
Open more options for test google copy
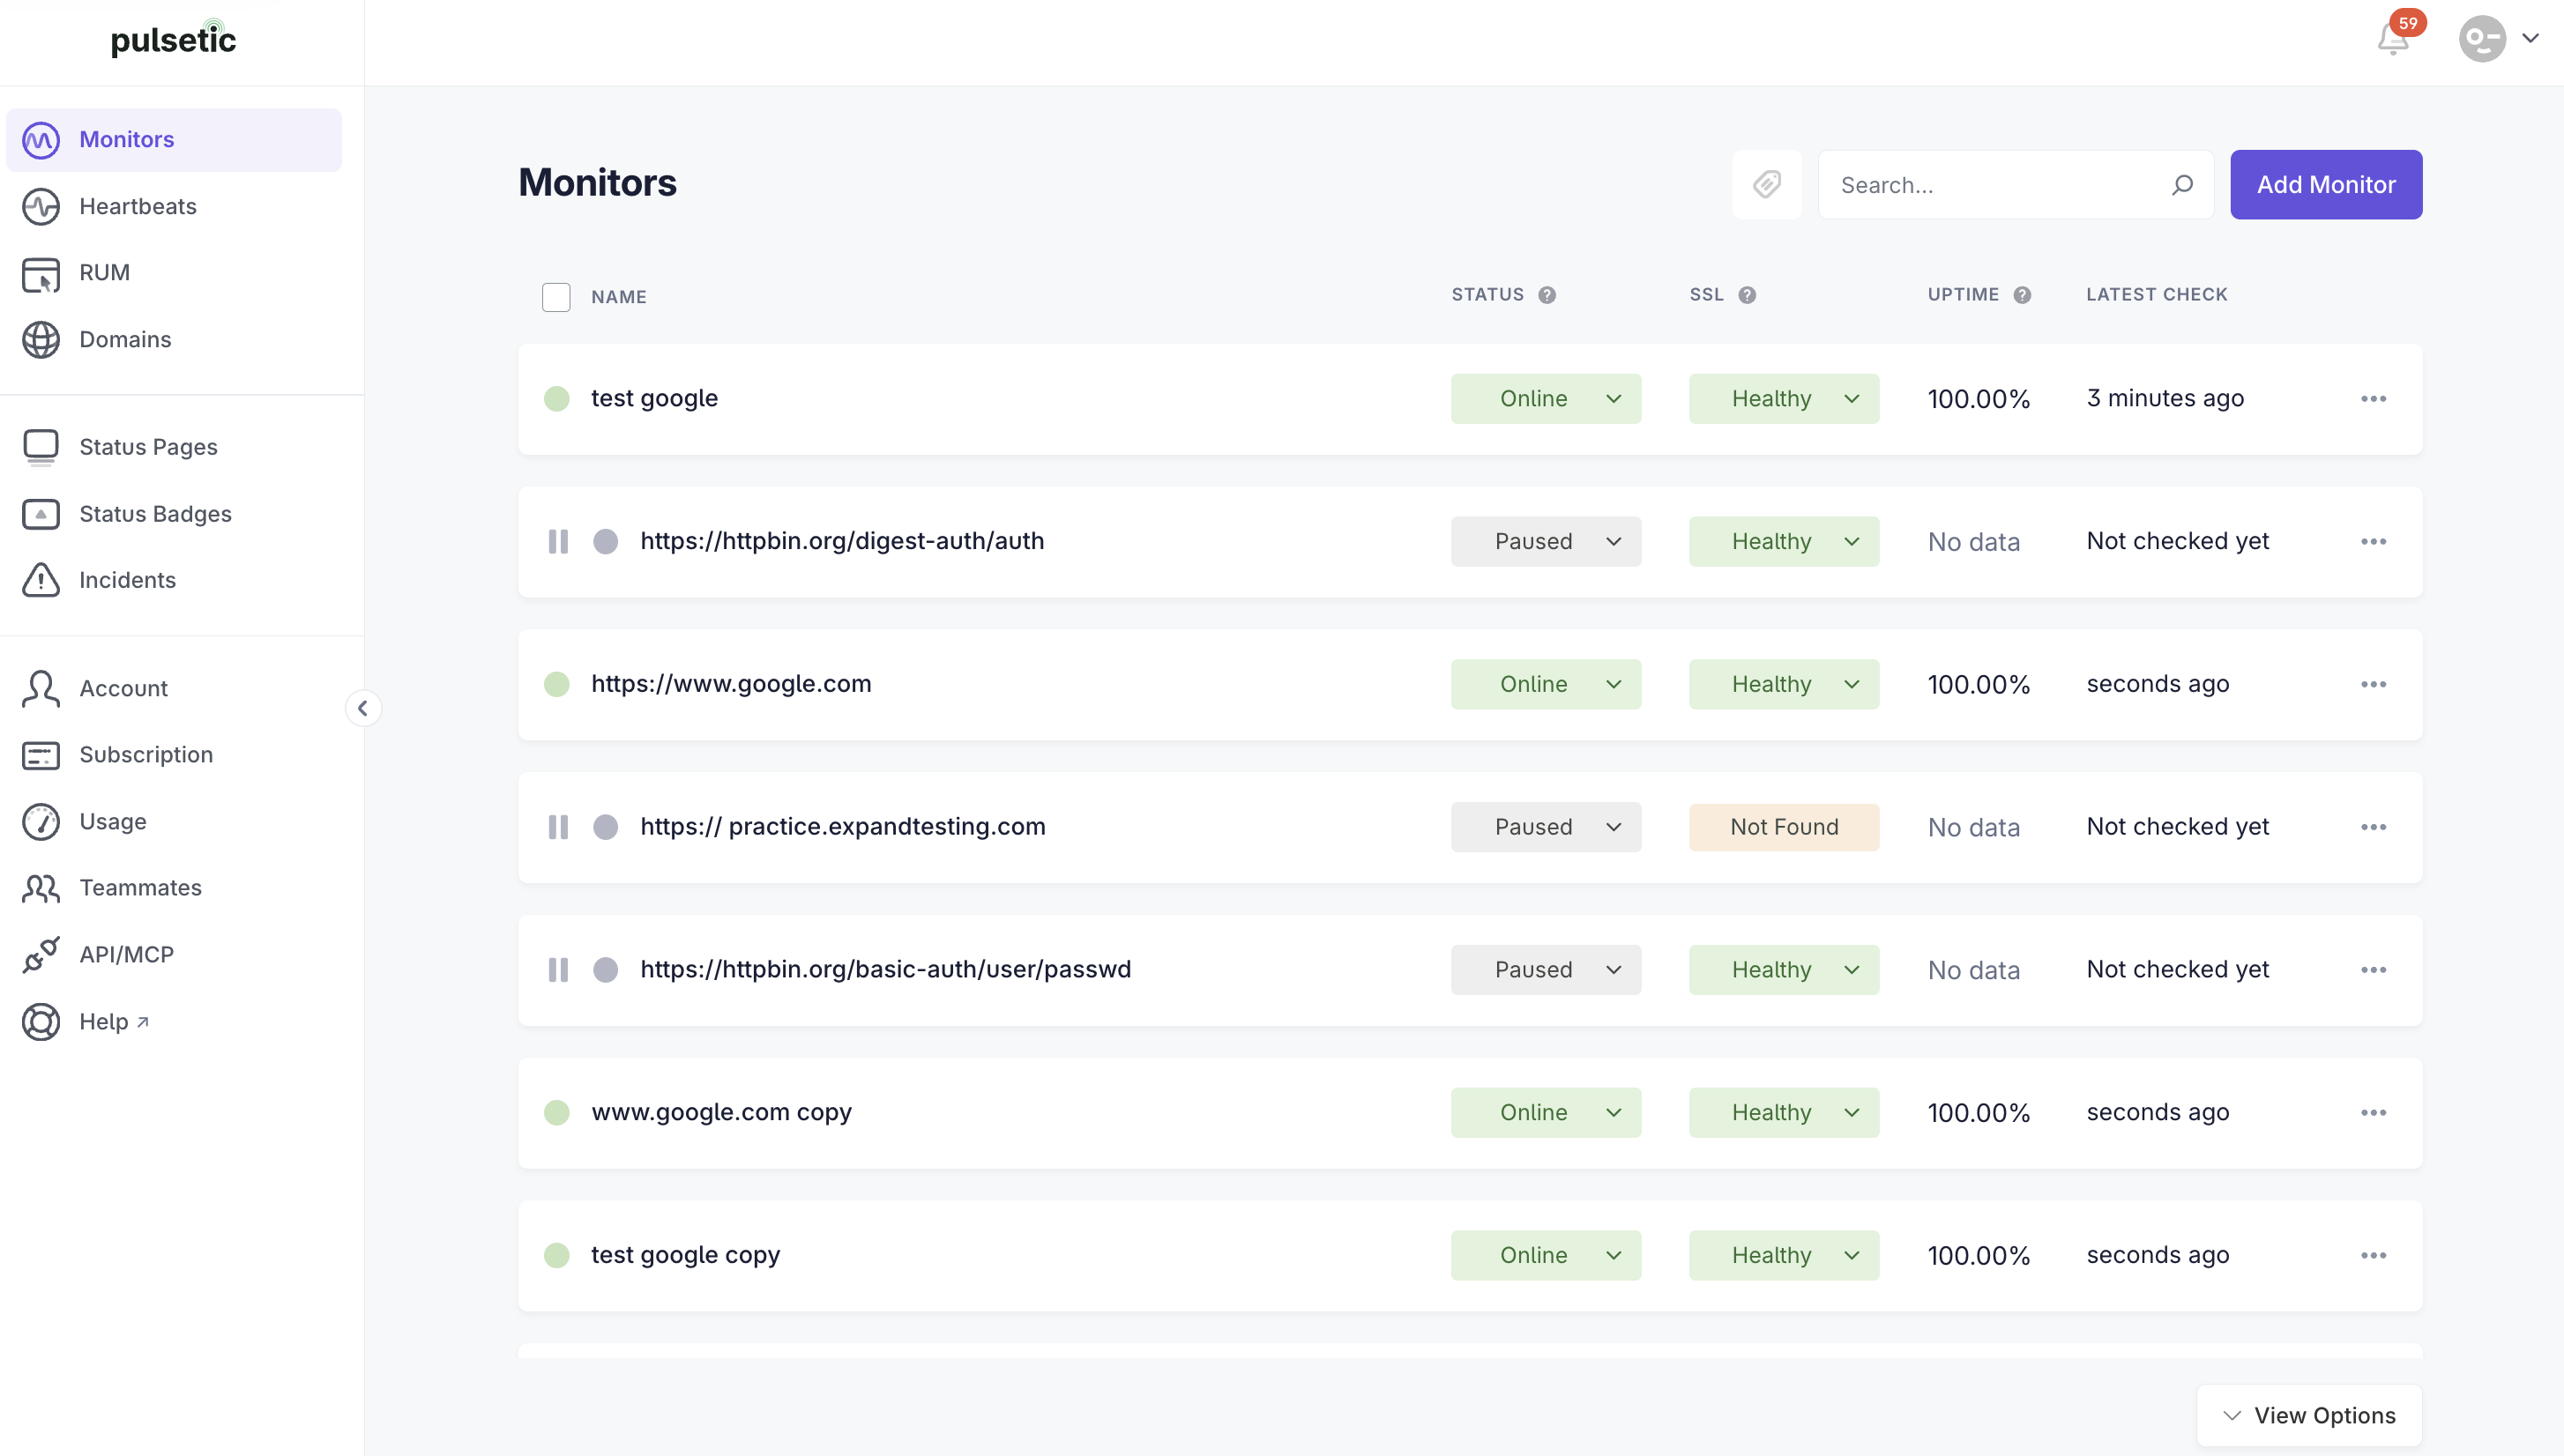coord(2374,1256)
